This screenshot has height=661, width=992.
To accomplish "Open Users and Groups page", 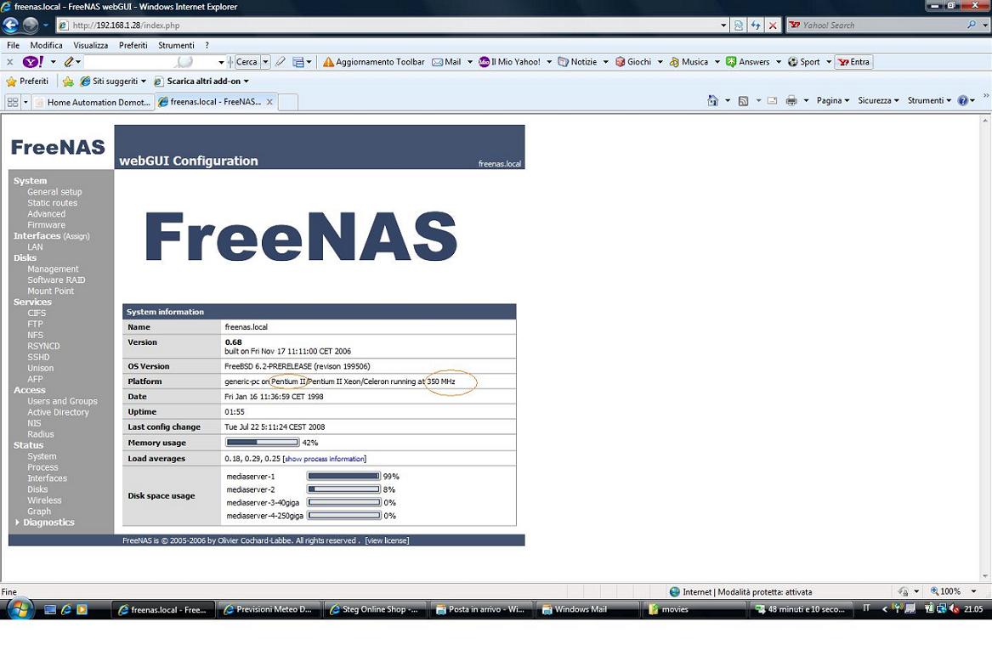I will click(63, 401).
